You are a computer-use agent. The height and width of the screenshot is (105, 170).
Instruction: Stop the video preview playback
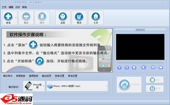point(134,68)
